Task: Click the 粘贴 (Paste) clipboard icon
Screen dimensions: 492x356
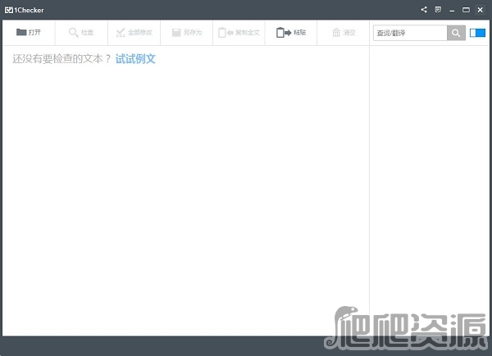Action: coord(283,33)
